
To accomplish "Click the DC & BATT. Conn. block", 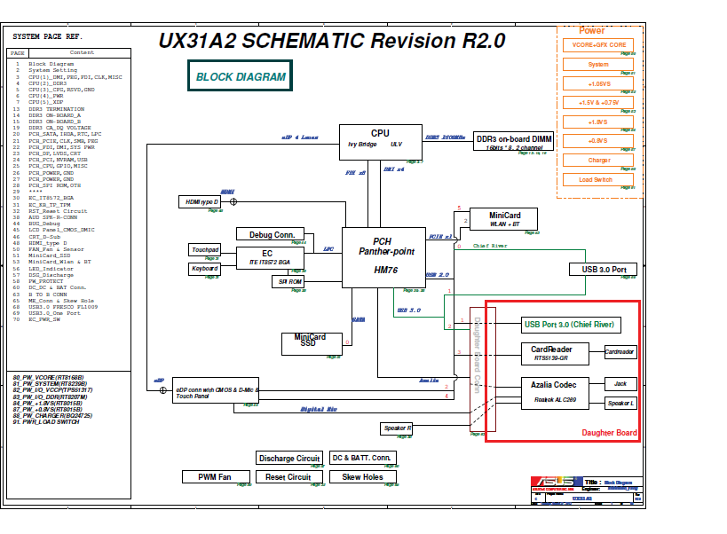I will click(363, 458).
